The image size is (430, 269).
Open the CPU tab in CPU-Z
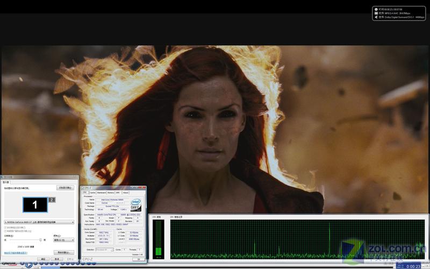85,193
